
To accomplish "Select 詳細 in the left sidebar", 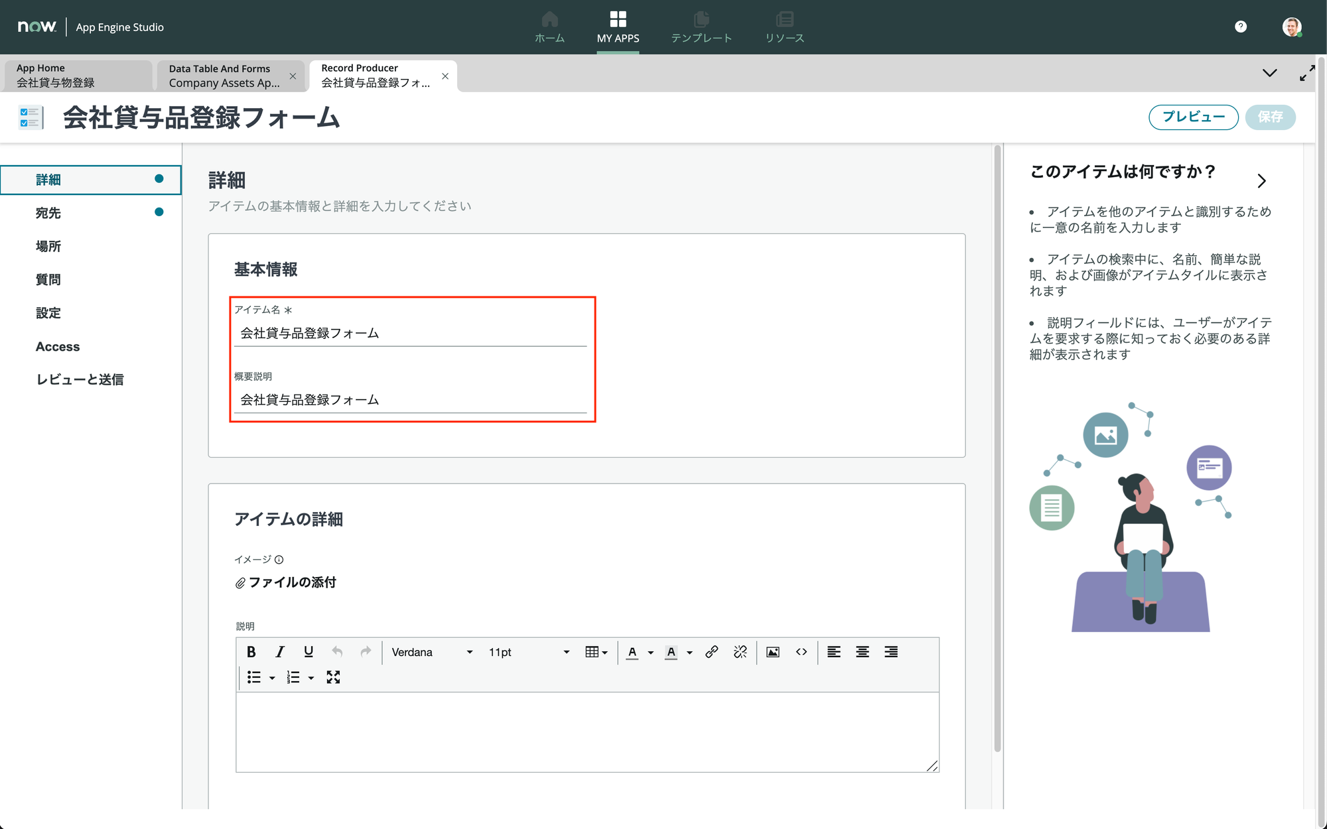I will [x=91, y=180].
